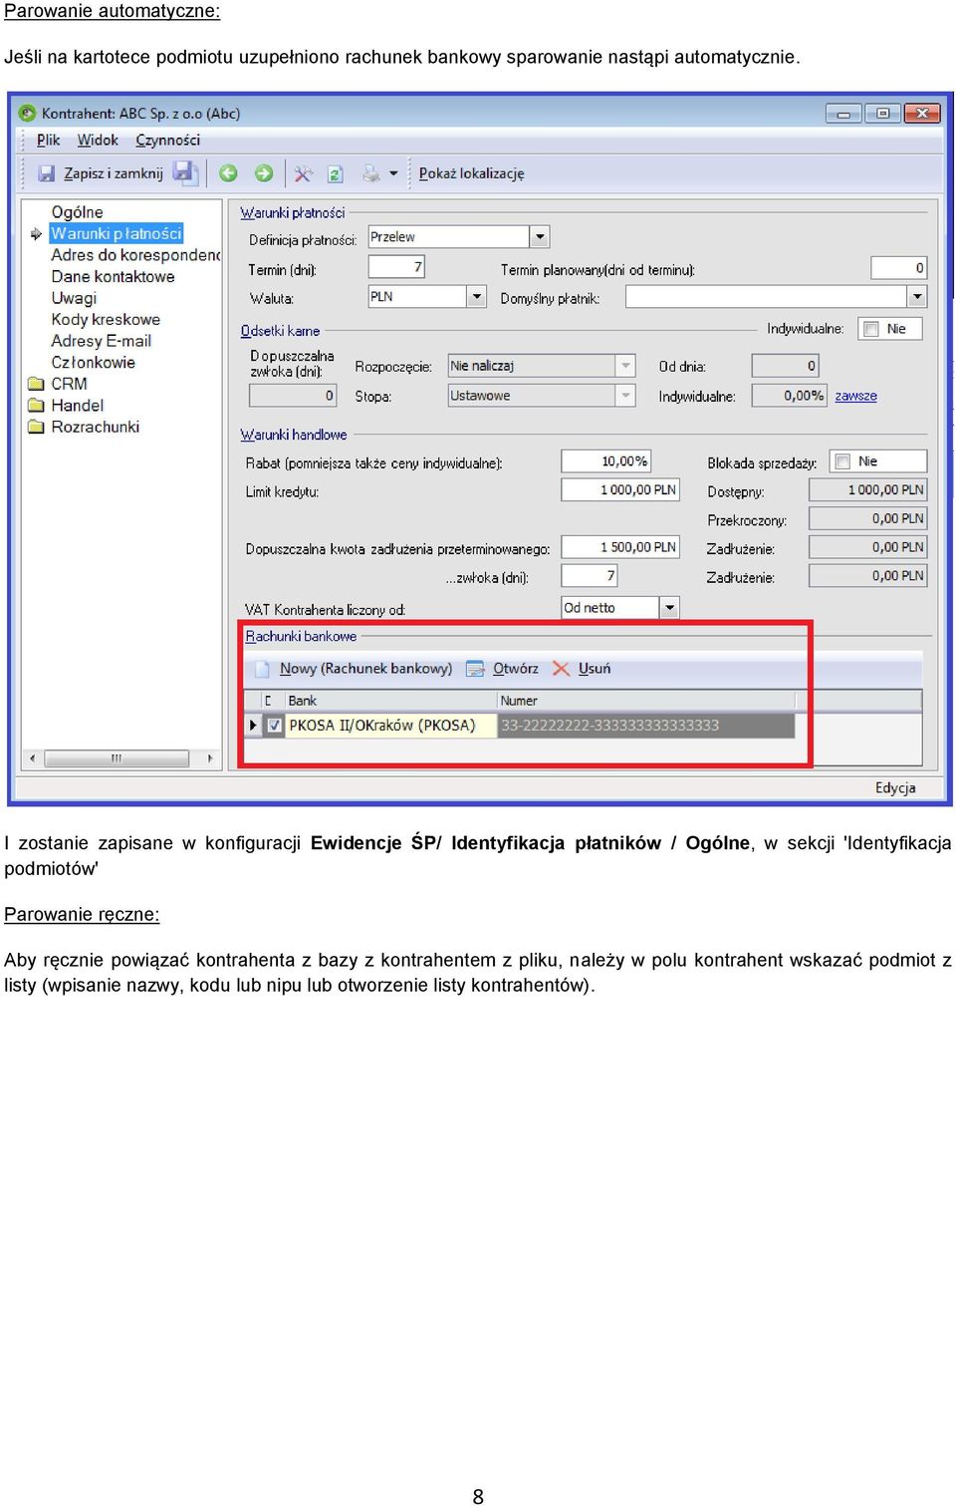956x1506 pixels.
Task: Click Pokaż lokalizację button
Action: (471, 173)
